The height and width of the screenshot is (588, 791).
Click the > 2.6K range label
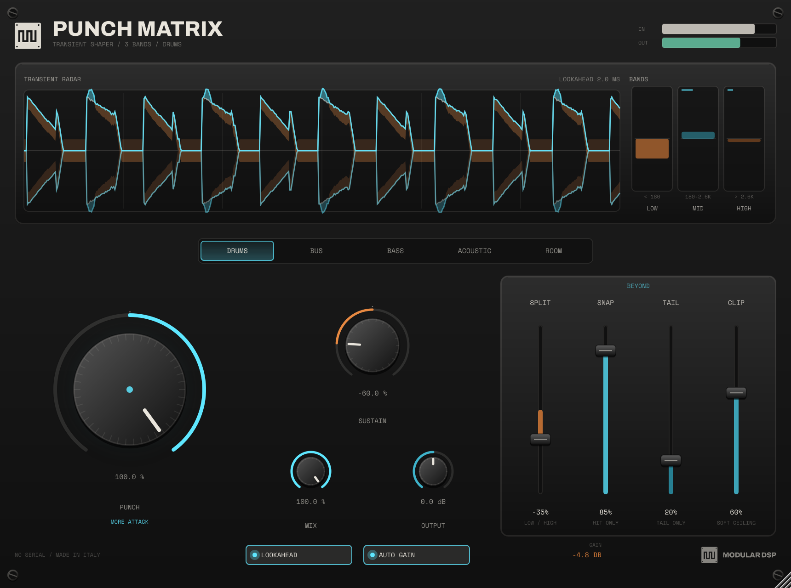click(x=744, y=197)
